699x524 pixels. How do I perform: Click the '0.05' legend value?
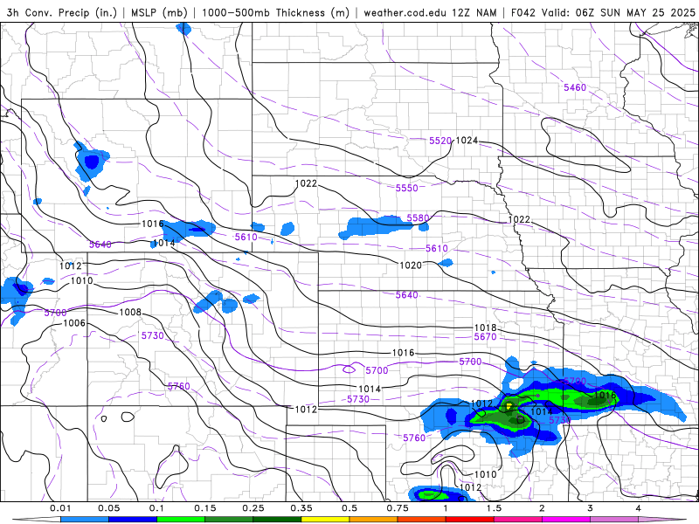(108, 508)
